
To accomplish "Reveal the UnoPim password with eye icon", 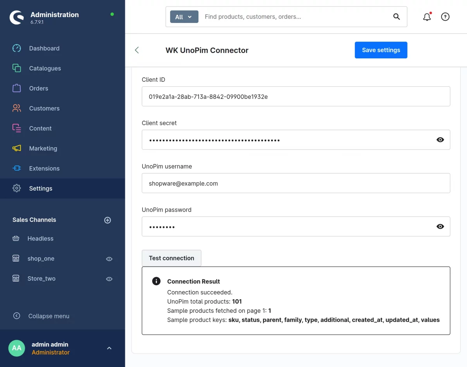I will pos(440,227).
